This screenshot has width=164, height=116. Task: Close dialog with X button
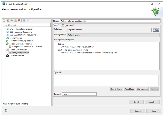(159, 4)
